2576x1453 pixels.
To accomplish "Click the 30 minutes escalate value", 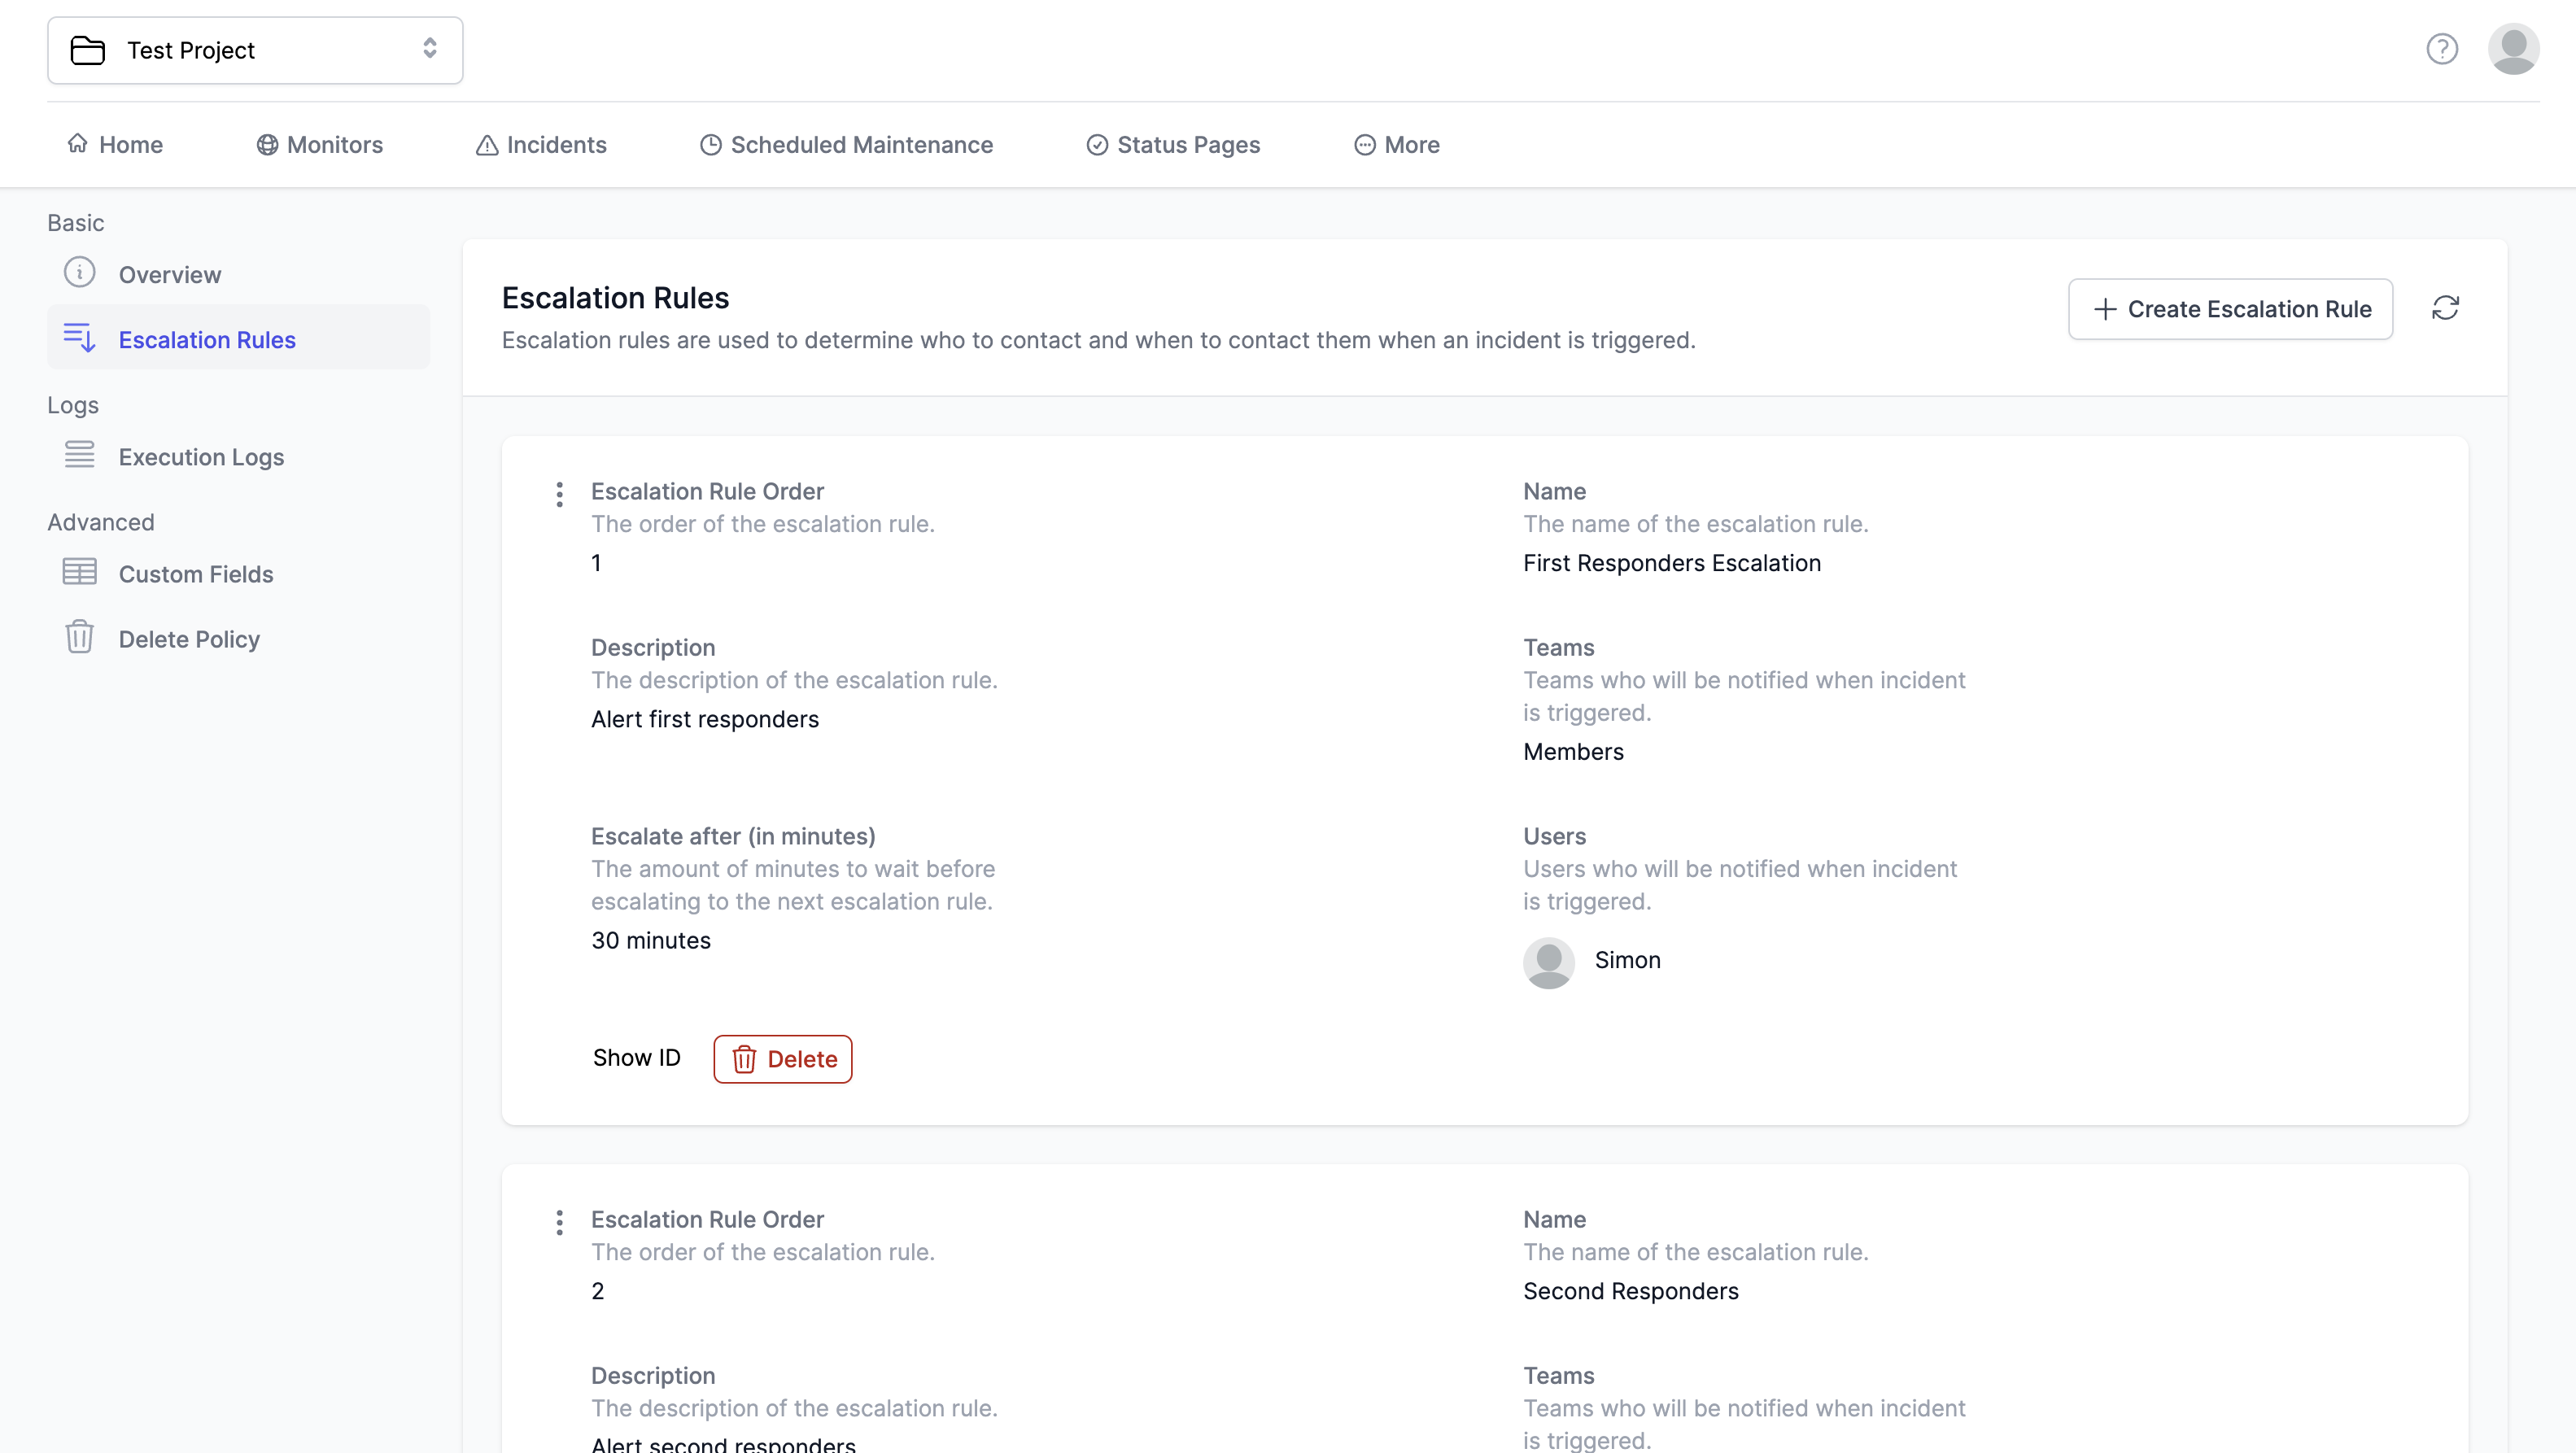I will tap(651, 940).
